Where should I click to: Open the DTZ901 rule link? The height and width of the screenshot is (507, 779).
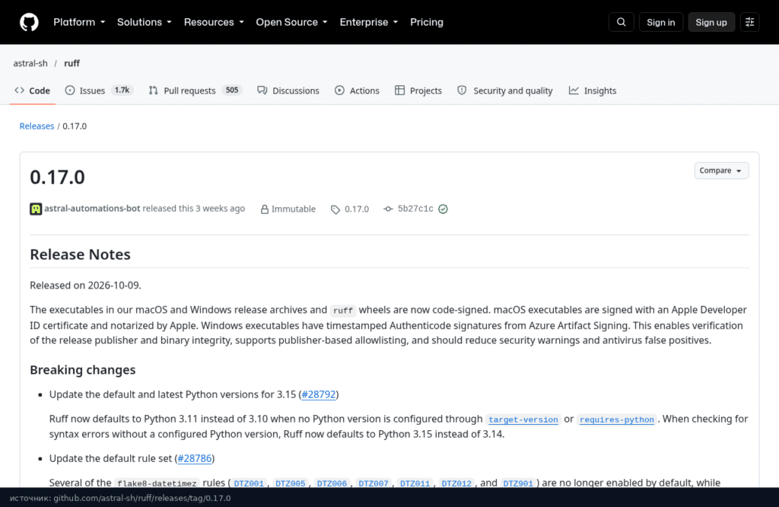pos(518,483)
